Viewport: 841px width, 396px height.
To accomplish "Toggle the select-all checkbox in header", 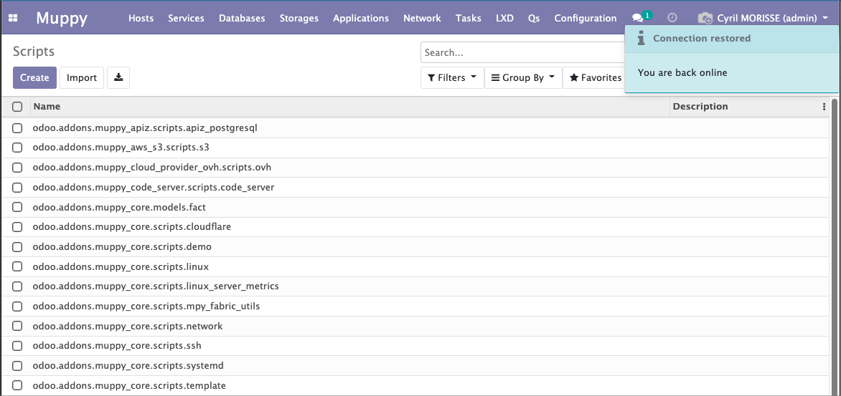I will pos(17,107).
